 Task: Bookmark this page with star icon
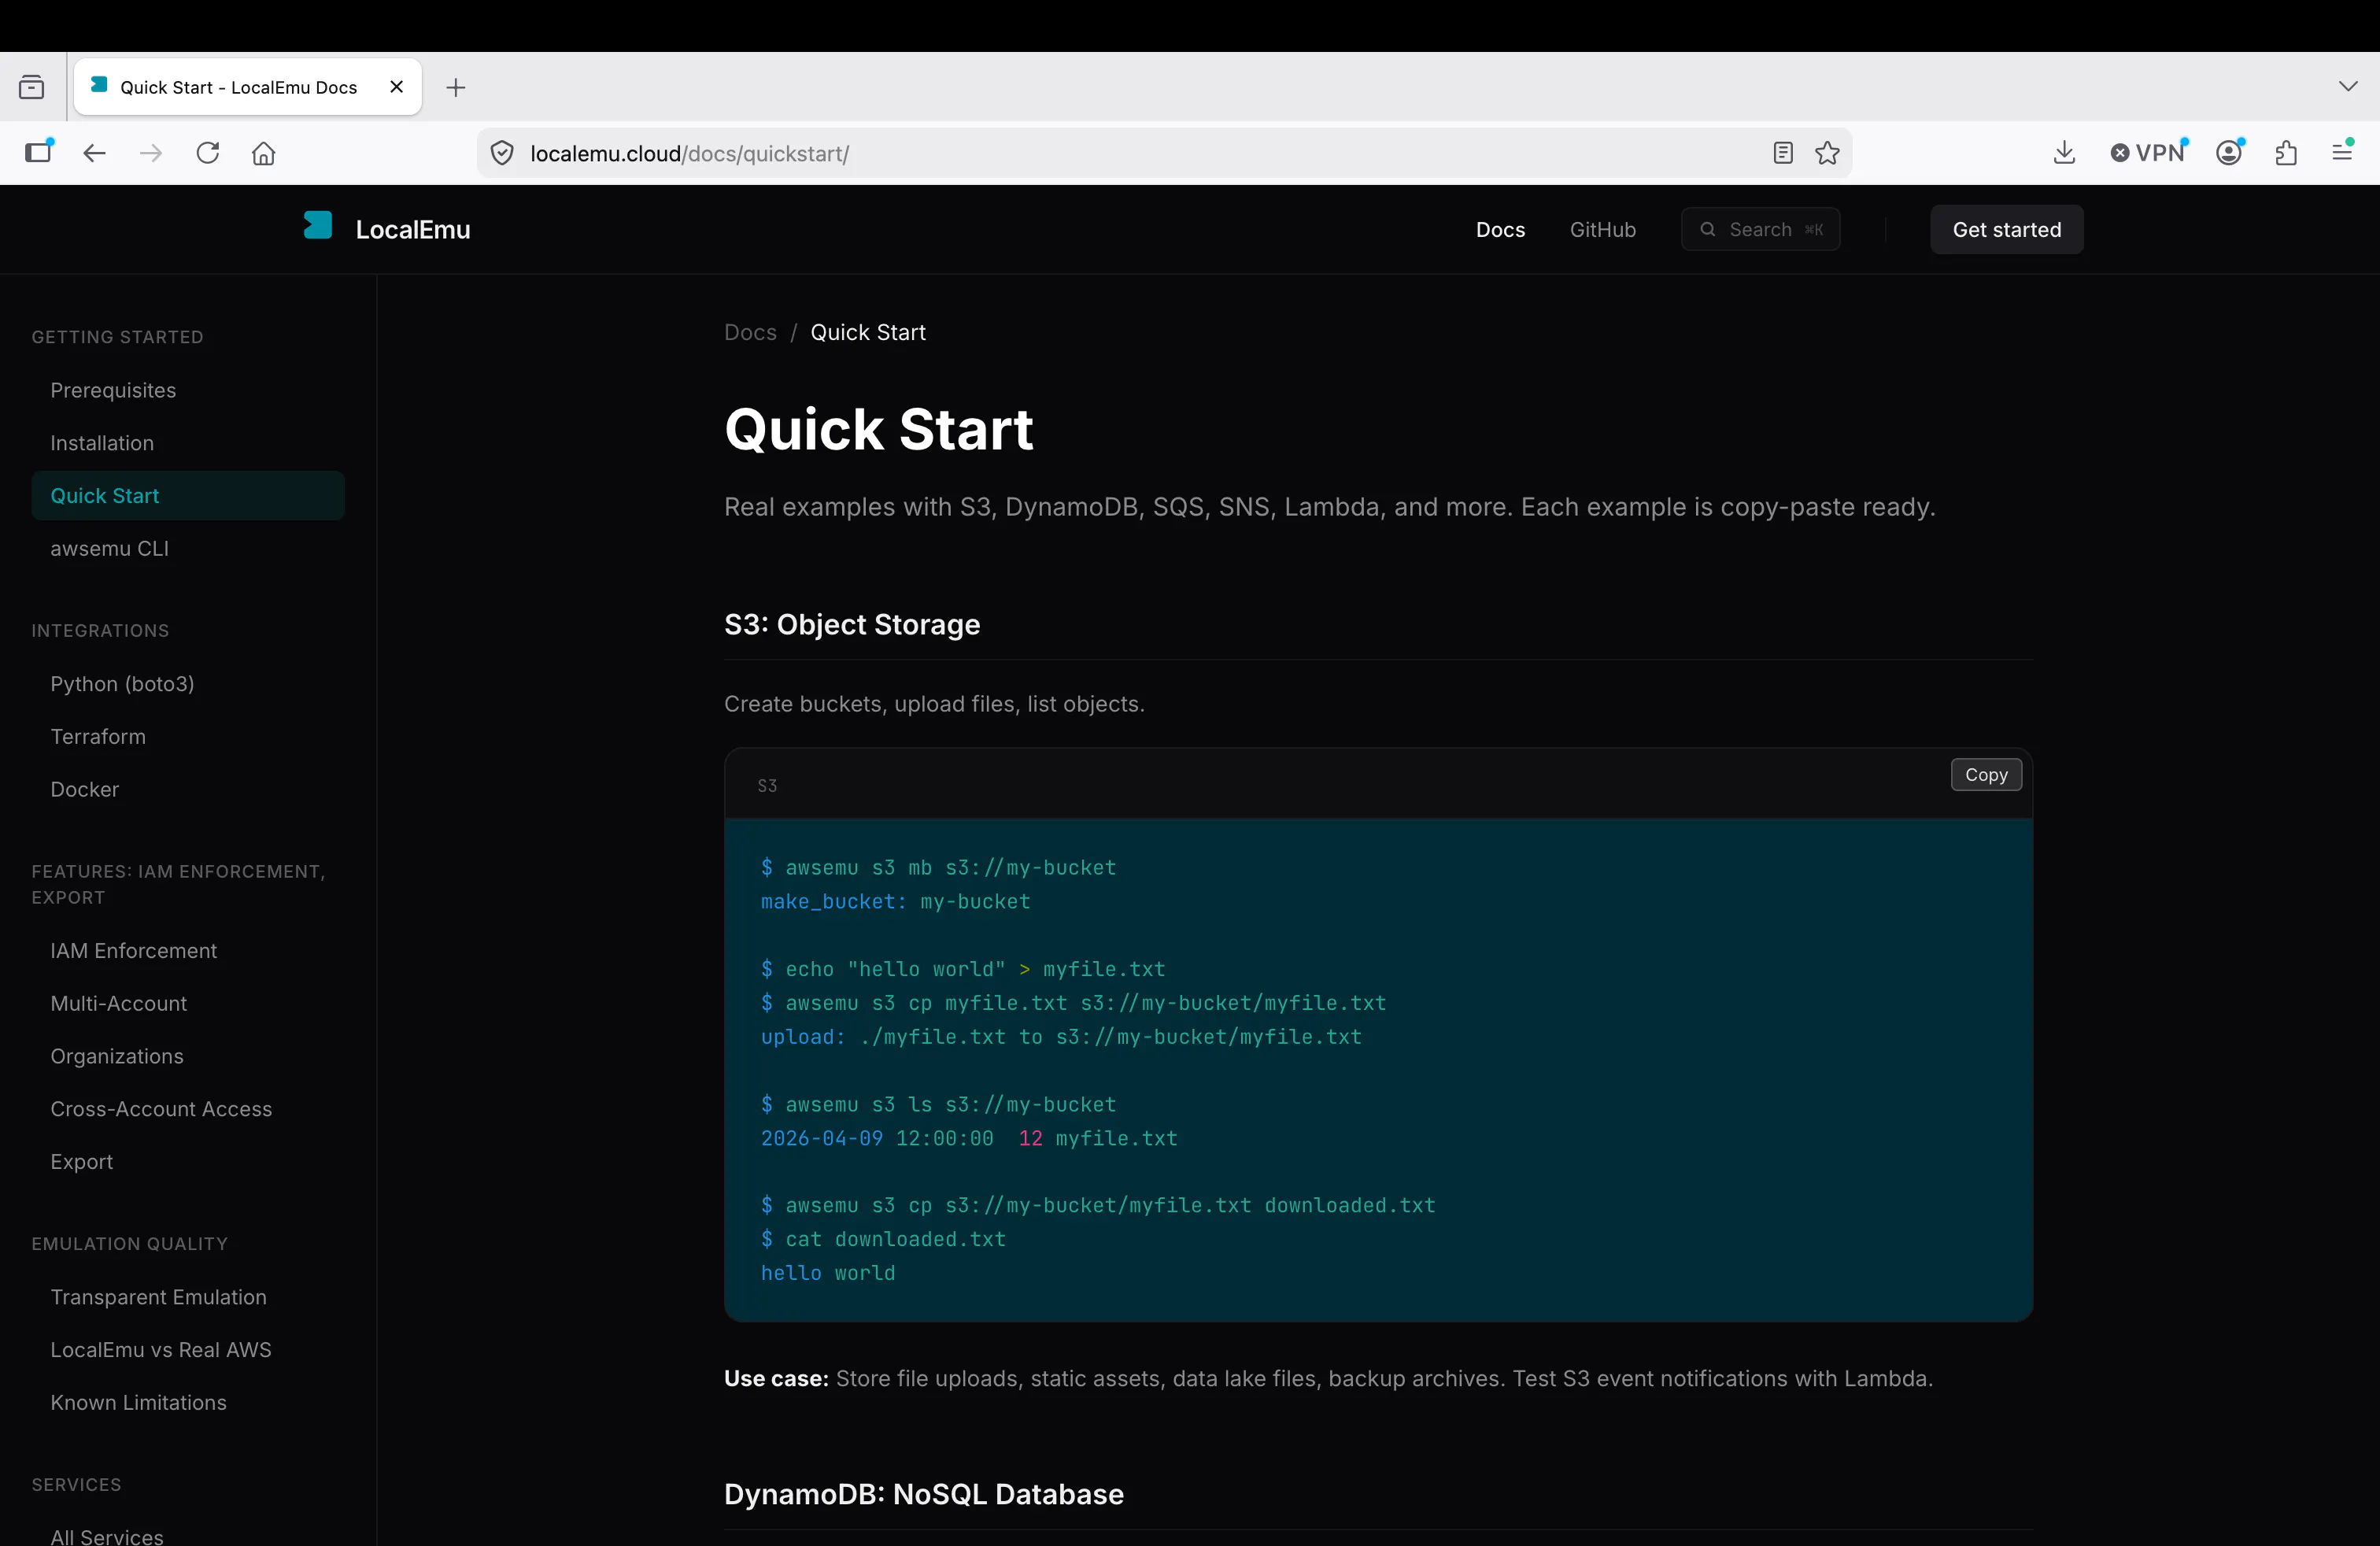1827,153
